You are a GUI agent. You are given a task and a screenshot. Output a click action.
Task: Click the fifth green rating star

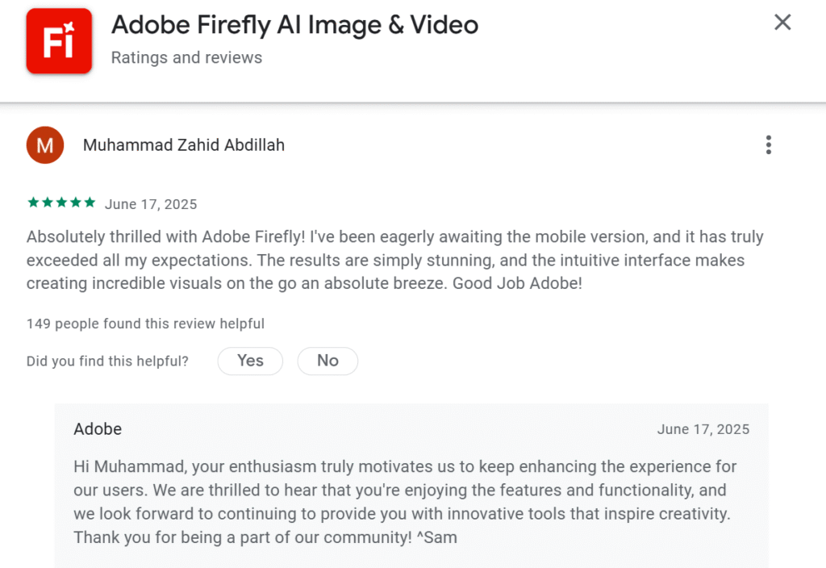[90, 203]
